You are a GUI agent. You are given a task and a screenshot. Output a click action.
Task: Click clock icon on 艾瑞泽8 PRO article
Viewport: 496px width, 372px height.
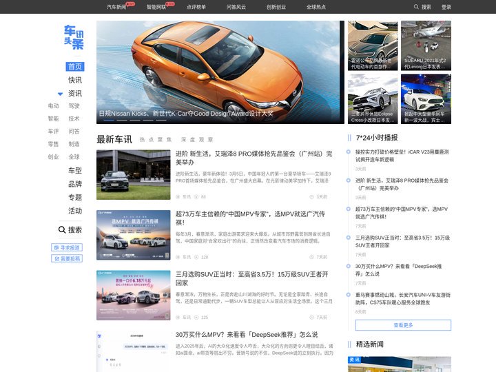[x=311, y=197]
